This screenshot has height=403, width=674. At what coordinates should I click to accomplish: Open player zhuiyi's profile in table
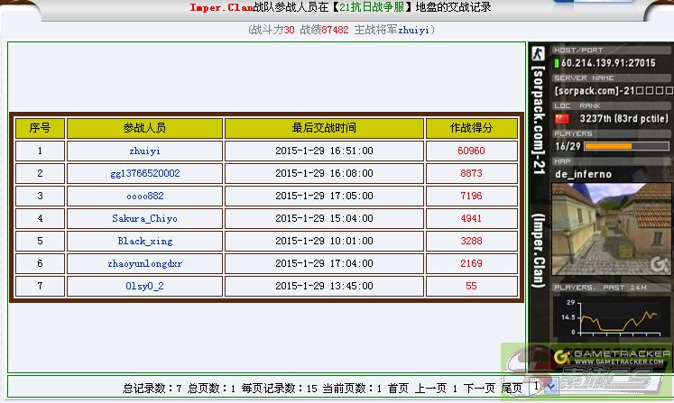click(x=144, y=151)
